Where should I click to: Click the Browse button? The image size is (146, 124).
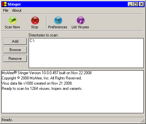[x=15, y=50]
